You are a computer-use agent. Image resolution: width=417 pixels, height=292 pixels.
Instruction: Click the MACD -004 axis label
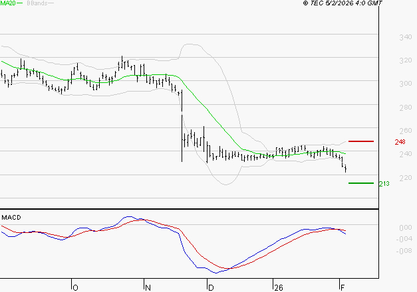pos(404,239)
